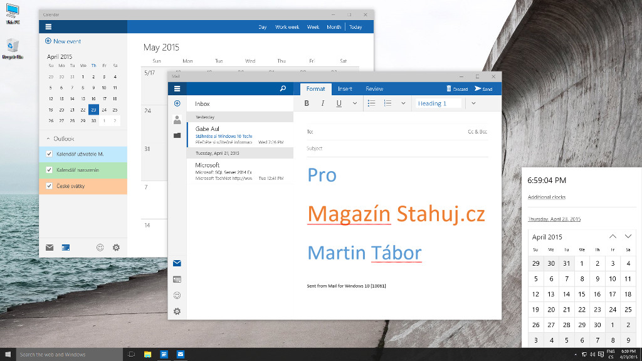This screenshot has width=642, height=361.
Task: Discard the email draft
Action: coord(457,89)
